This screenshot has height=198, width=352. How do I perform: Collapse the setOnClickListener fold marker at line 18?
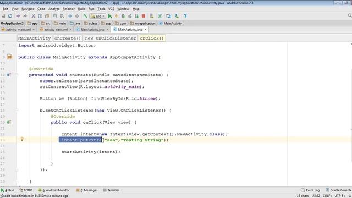click(x=16, y=111)
